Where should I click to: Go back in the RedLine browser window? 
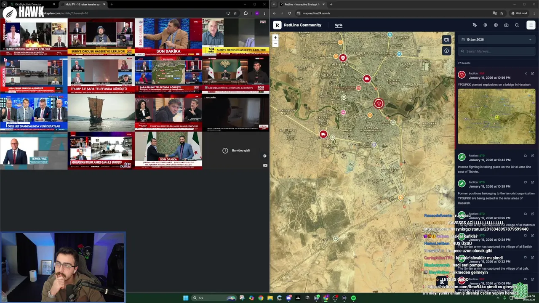274,13
